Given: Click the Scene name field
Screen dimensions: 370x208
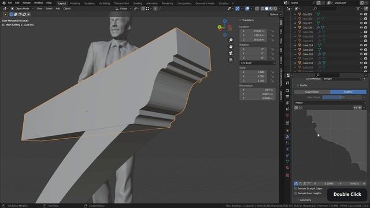Looking at the screenshot, I should click(302, 3).
